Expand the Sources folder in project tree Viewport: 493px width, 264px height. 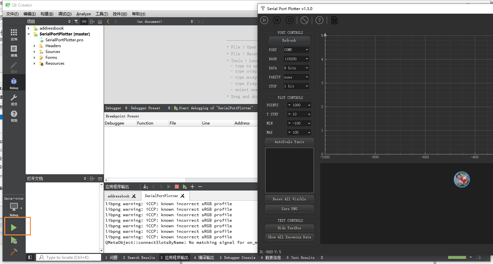click(34, 51)
